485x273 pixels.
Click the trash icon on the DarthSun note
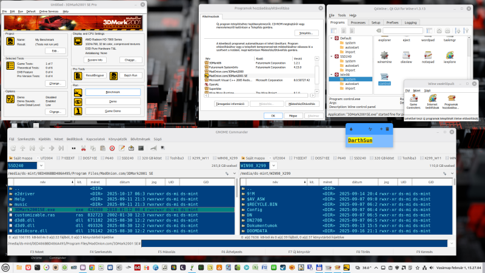[387, 129]
